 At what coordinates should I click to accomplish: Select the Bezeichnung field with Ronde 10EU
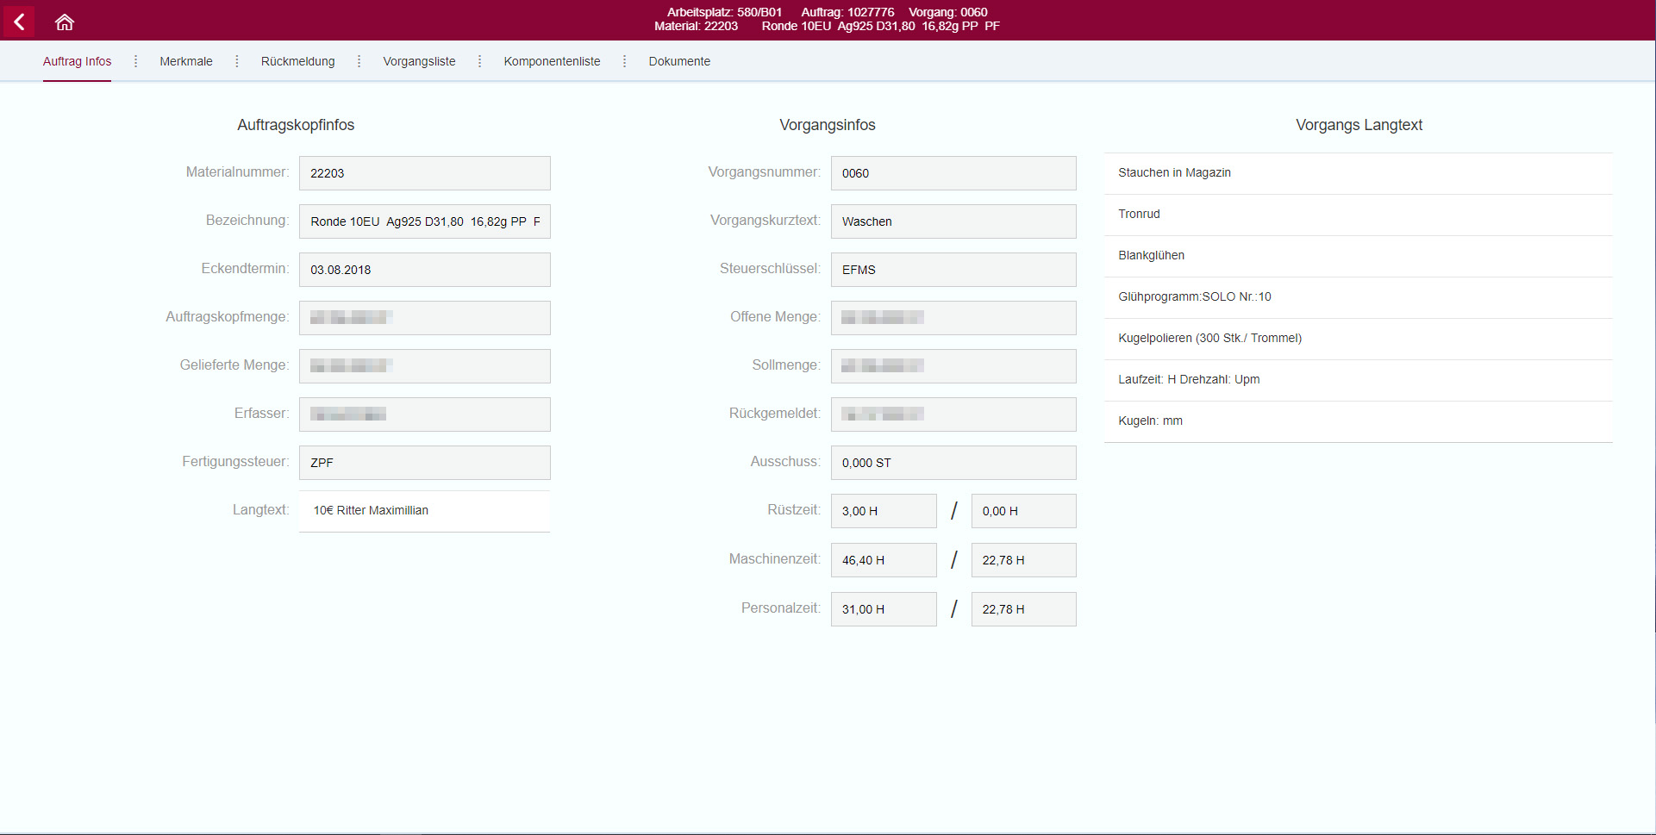click(424, 221)
